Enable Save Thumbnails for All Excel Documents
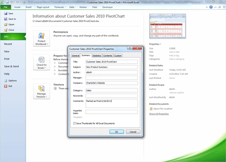This screenshot has height=162, width=226. (74, 123)
